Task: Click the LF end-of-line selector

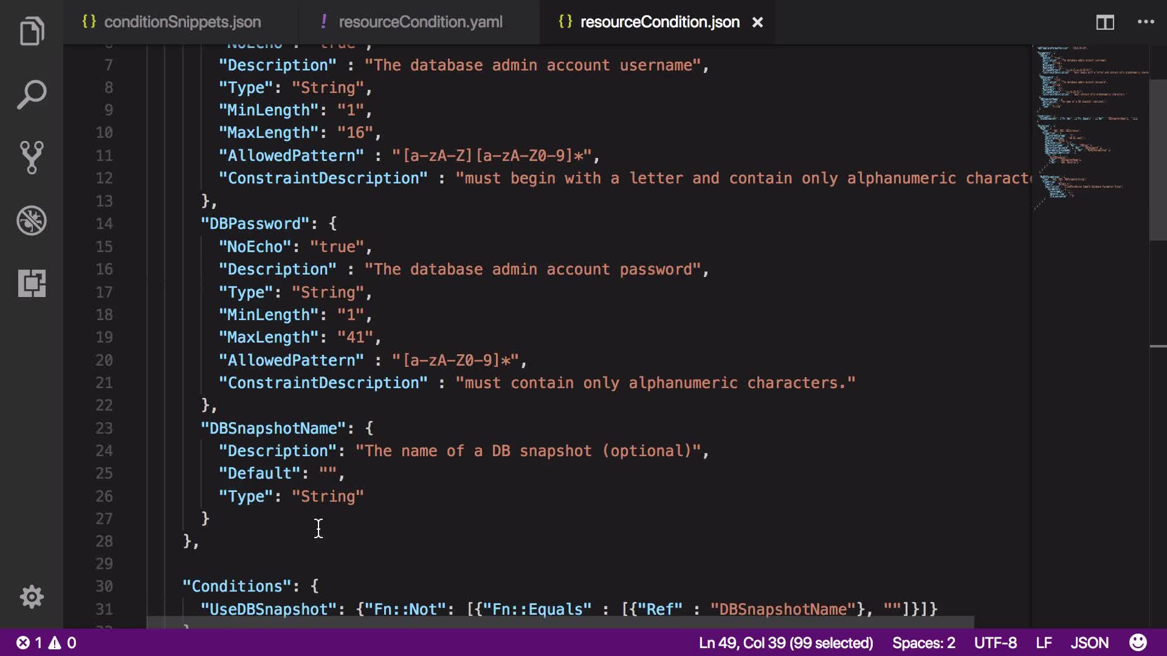Action: (x=1044, y=643)
